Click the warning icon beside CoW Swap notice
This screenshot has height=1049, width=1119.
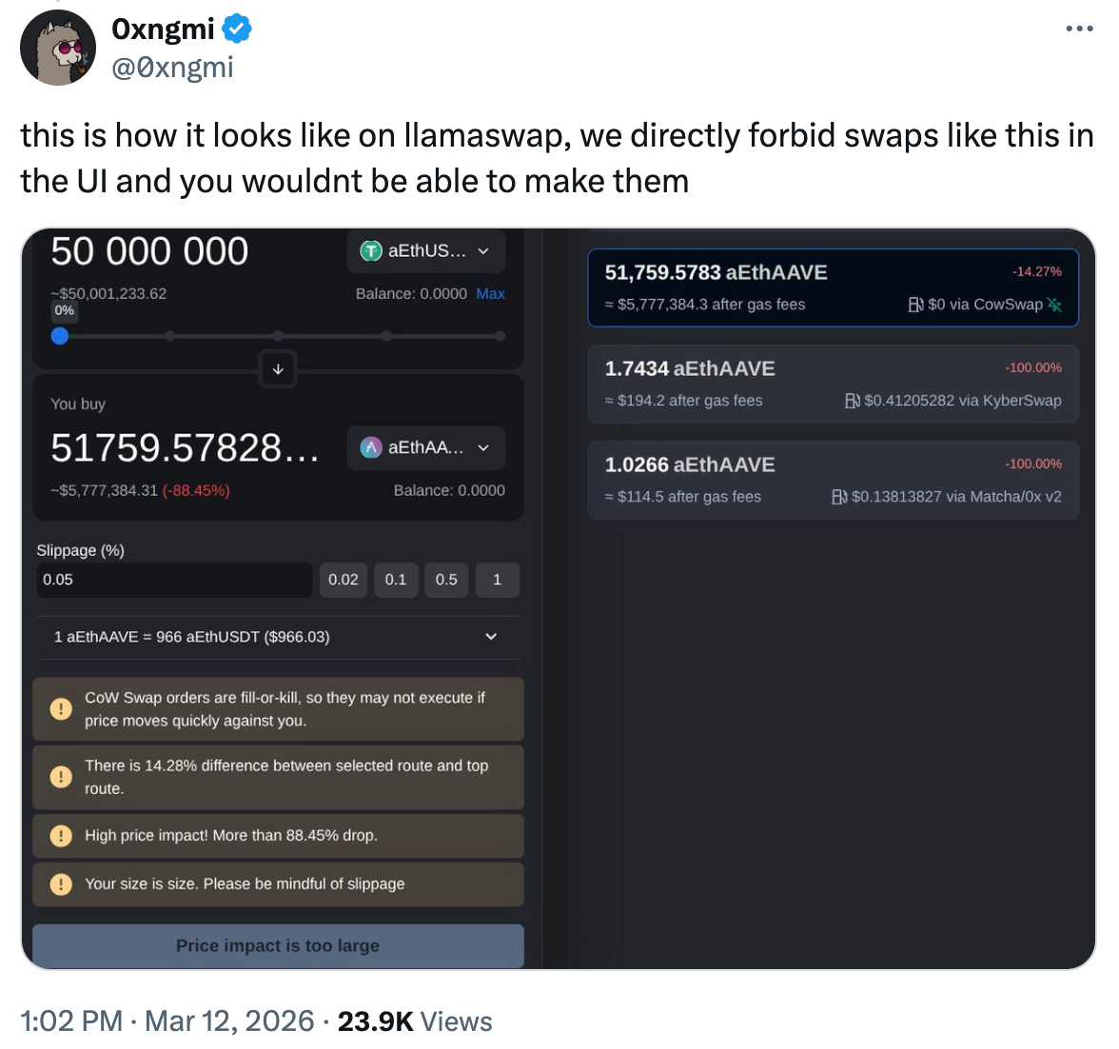click(x=61, y=709)
